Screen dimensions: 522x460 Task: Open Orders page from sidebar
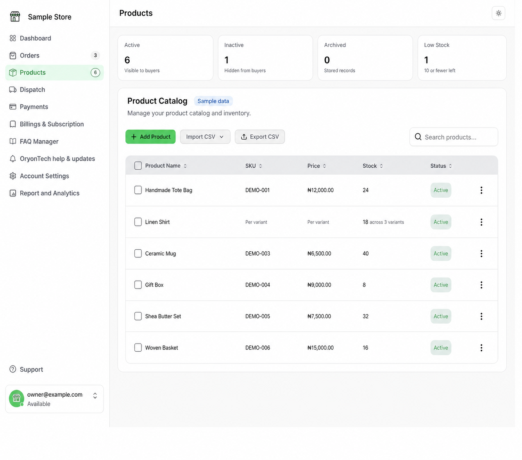(x=54, y=55)
